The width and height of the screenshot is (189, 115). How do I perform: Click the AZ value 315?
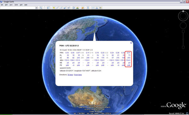pos(118,58)
